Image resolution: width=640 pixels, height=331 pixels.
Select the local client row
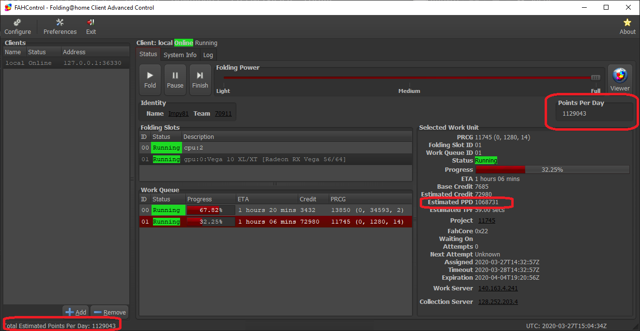point(66,63)
